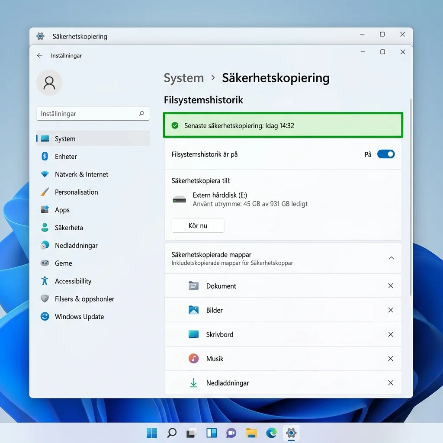Viewport: 443px width, 443px height.
Task: Click the green checkmark status icon
Action: [175, 125]
